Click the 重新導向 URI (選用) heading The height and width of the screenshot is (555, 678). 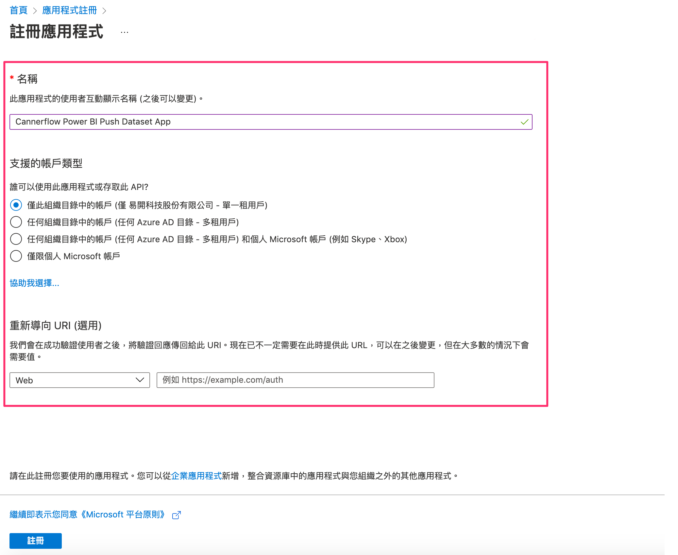(56, 326)
